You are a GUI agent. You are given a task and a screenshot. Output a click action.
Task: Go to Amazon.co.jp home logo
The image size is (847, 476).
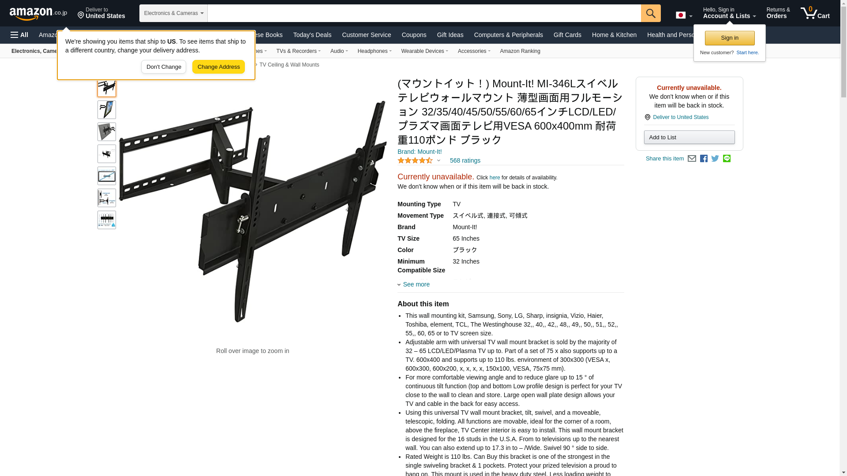[x=38, y=14]
